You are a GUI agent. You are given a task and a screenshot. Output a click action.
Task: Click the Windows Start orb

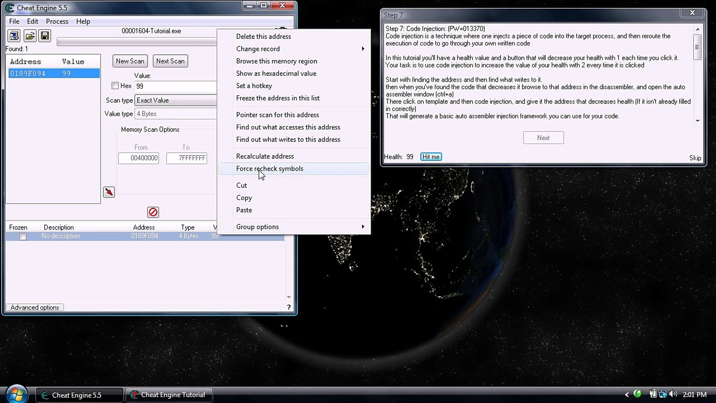tap(16, 394)
